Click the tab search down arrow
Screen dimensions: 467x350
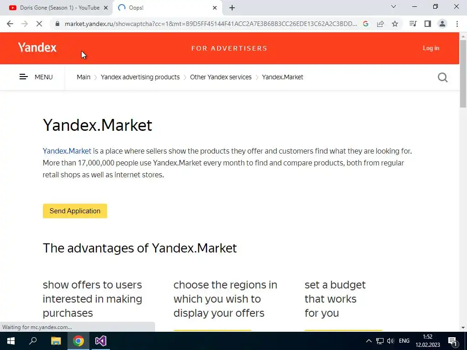[394, 6]
